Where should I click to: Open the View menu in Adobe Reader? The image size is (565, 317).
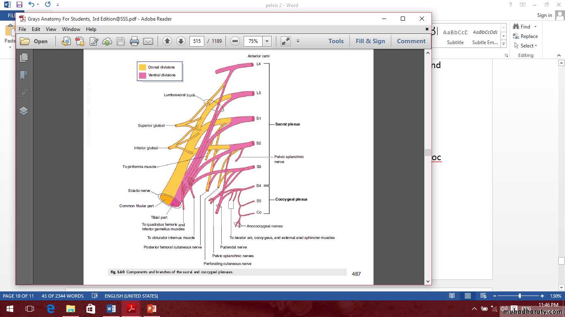pyautogui.click(x=51, y=29)
